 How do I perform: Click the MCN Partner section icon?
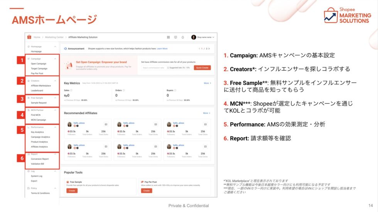(x=29, y=110)
